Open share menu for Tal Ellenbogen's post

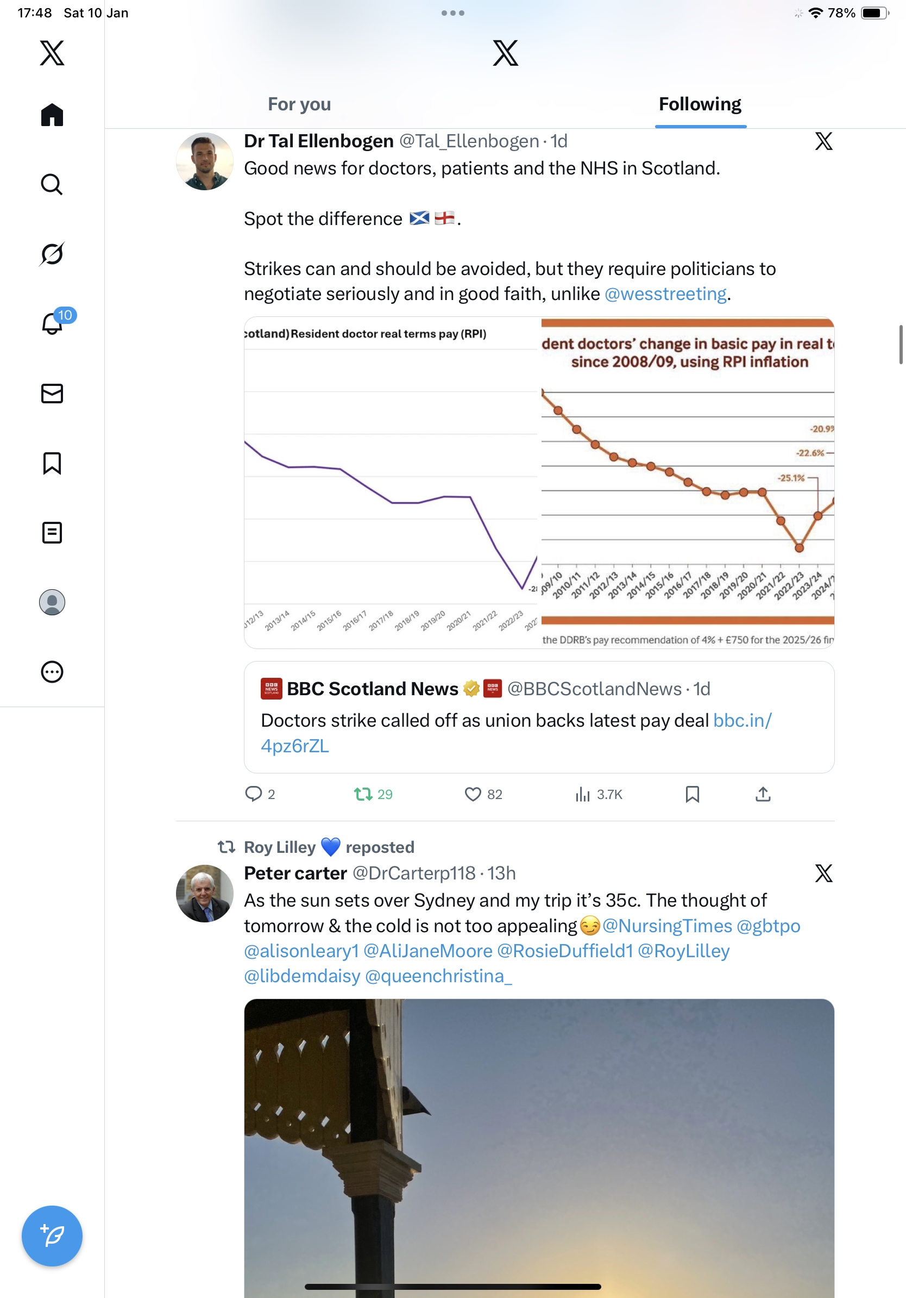(x=763, y=794)
